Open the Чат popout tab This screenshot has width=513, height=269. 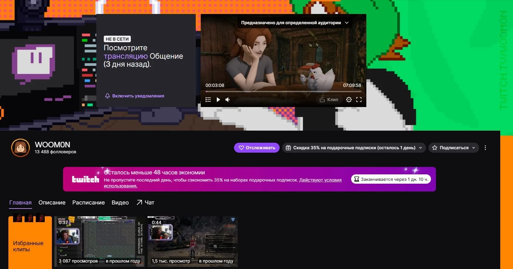tap(145, 203)
